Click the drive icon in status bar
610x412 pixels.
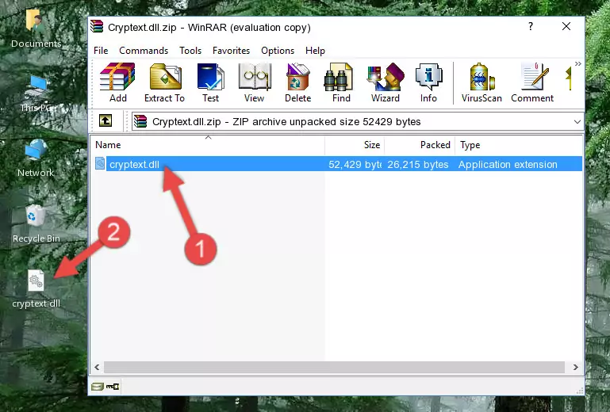98,387
